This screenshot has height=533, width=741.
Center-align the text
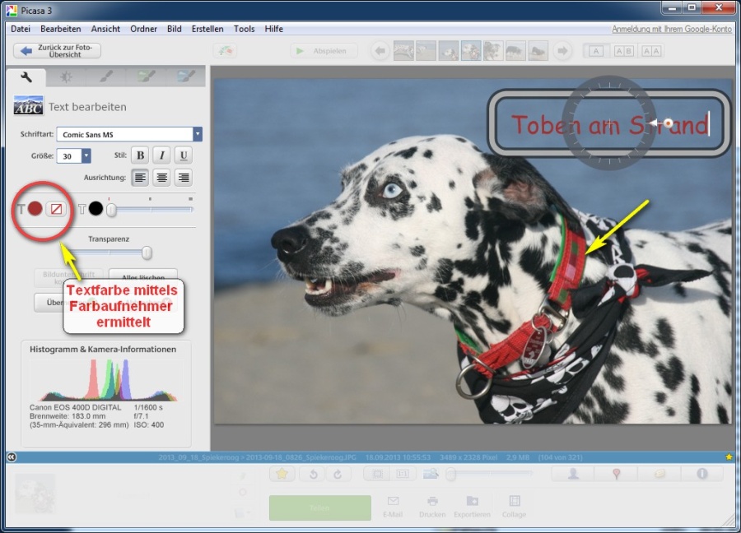[162, 177]
